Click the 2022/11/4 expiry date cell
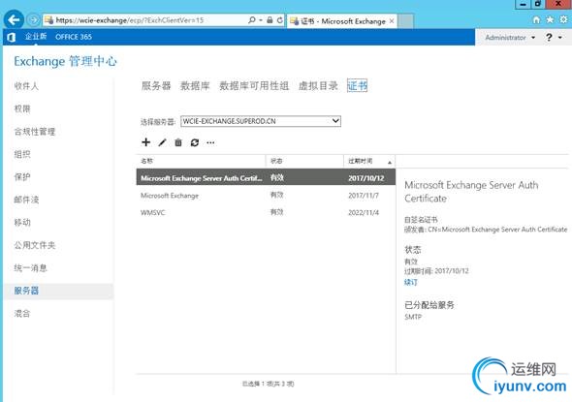The image size is (572, 402). tap(364, 212)
